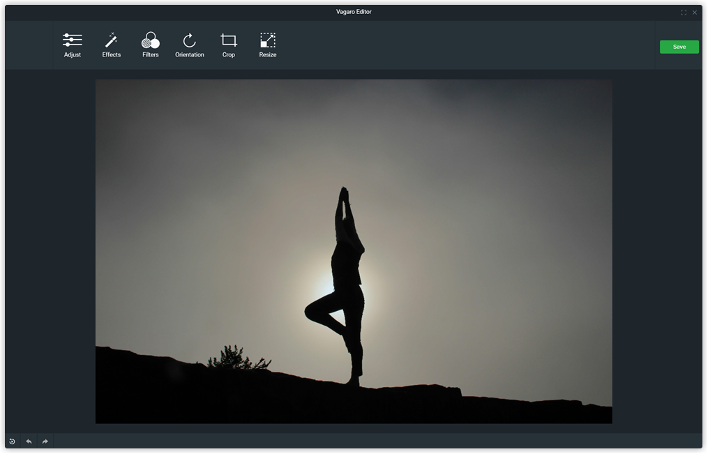Click the Effects text label
The image size is (708, 454).
(x=112, y=54)
